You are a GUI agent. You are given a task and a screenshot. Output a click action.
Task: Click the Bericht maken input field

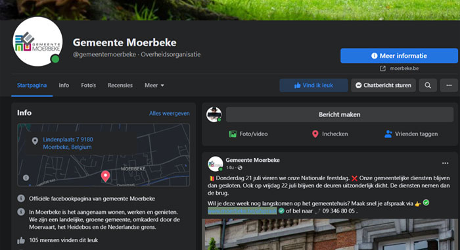(340, 114)
